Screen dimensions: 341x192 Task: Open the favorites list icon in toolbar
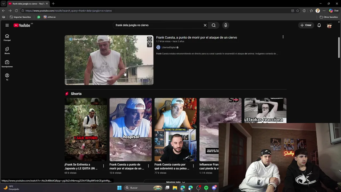[311, 11]
